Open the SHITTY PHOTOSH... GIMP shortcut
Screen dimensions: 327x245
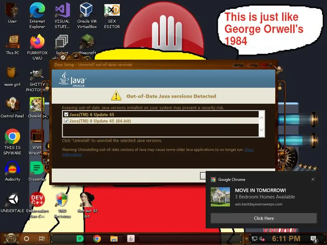point(37,80)
